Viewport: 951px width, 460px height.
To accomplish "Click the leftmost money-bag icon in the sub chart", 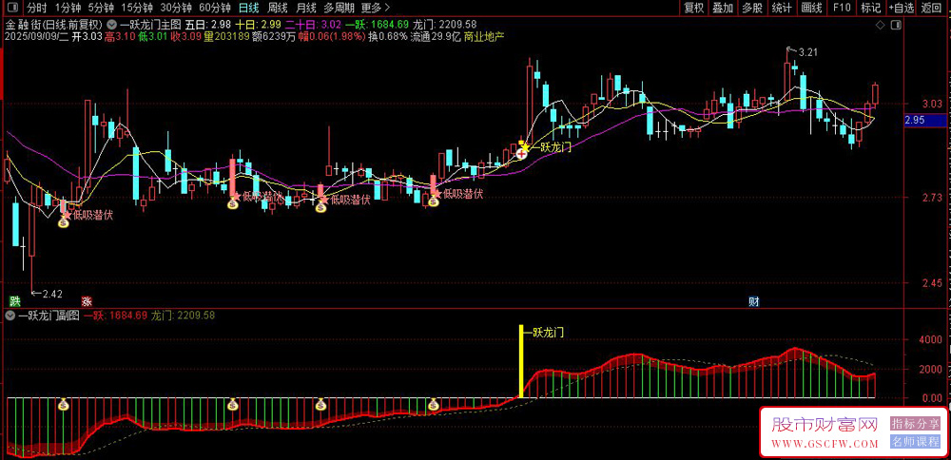I will coord(64,404).
